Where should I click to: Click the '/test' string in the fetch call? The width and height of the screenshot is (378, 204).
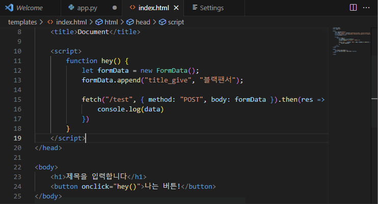pos(119,100)
